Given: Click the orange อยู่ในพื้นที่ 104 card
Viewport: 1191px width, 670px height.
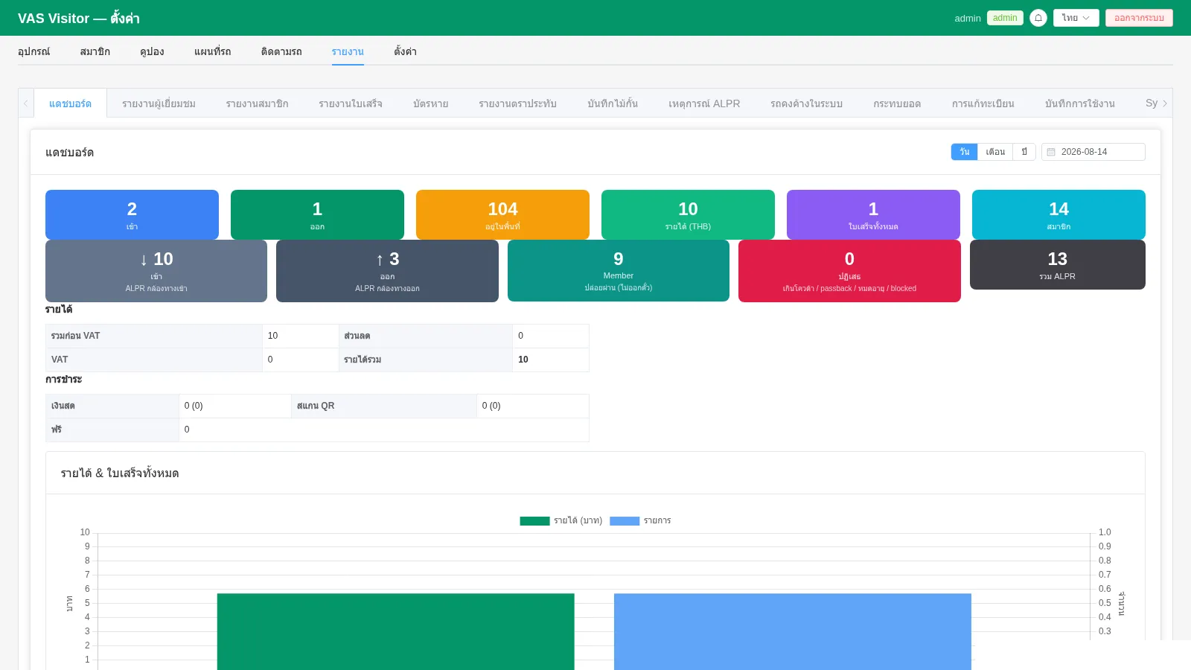Looking at the screenshot, I should coord(502,214).
